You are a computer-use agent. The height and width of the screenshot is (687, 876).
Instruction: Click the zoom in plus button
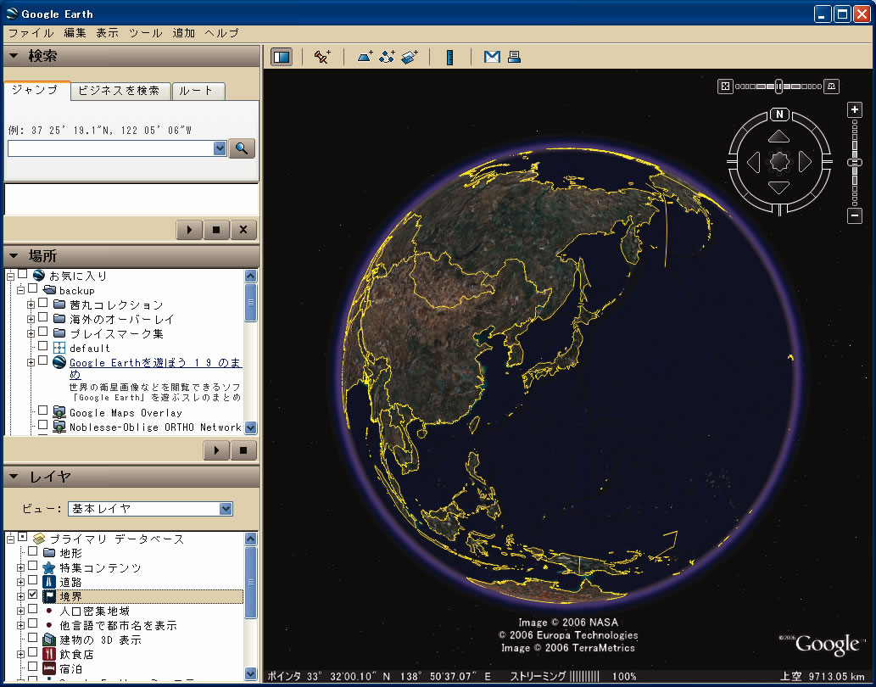click(x=854, y=109)
